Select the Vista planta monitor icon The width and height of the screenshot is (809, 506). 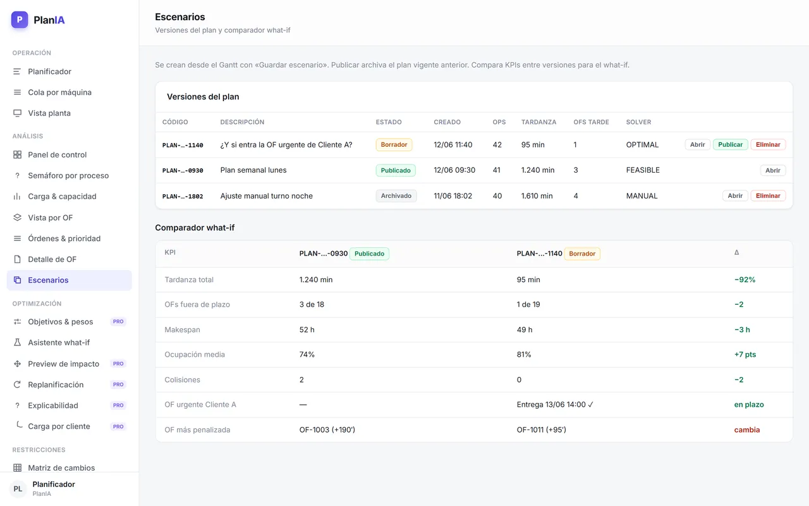17,113
